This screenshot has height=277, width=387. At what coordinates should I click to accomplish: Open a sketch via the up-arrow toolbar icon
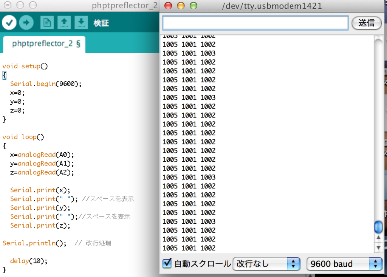pos(64,23)
